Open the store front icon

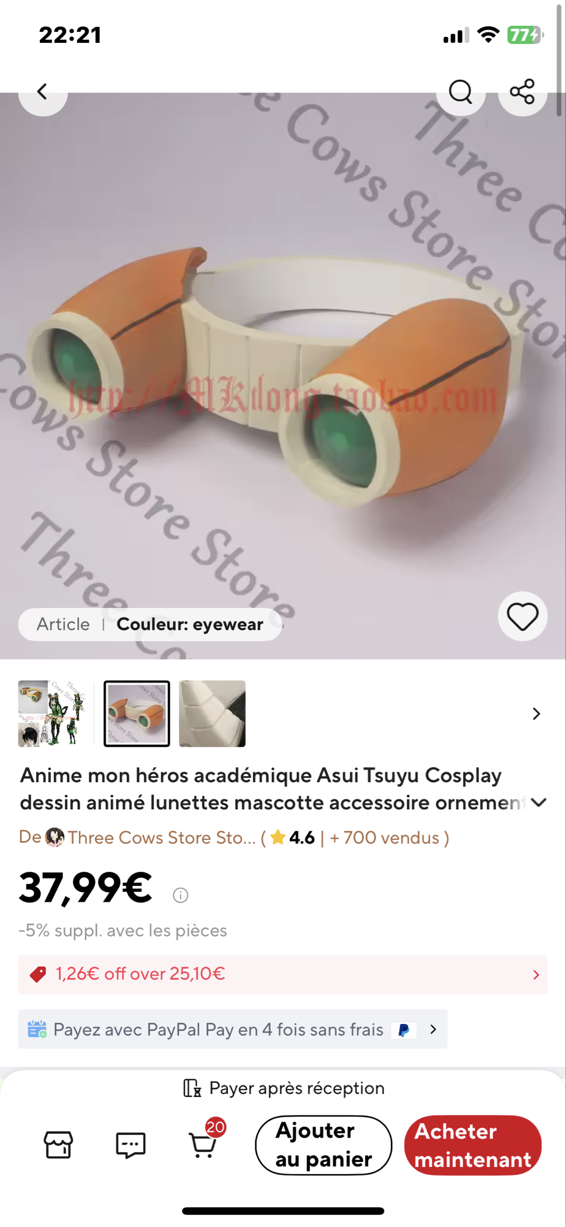tap(58, 1145)
